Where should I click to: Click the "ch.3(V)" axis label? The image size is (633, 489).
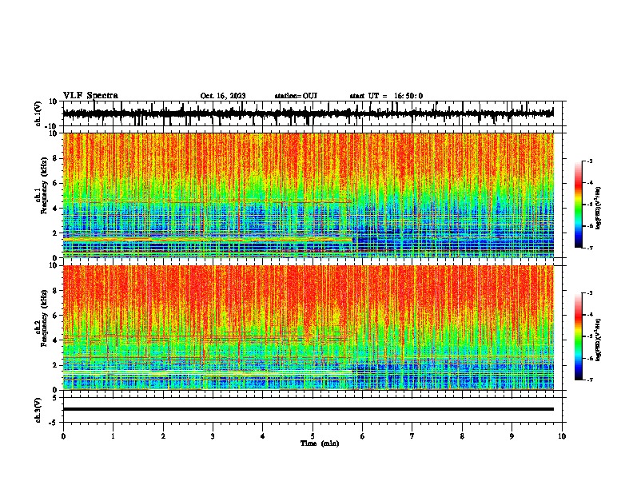(38, 410)
